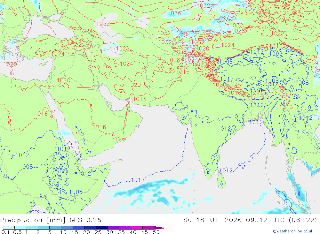Click the '0.1' legend scale value

[5, 232]
